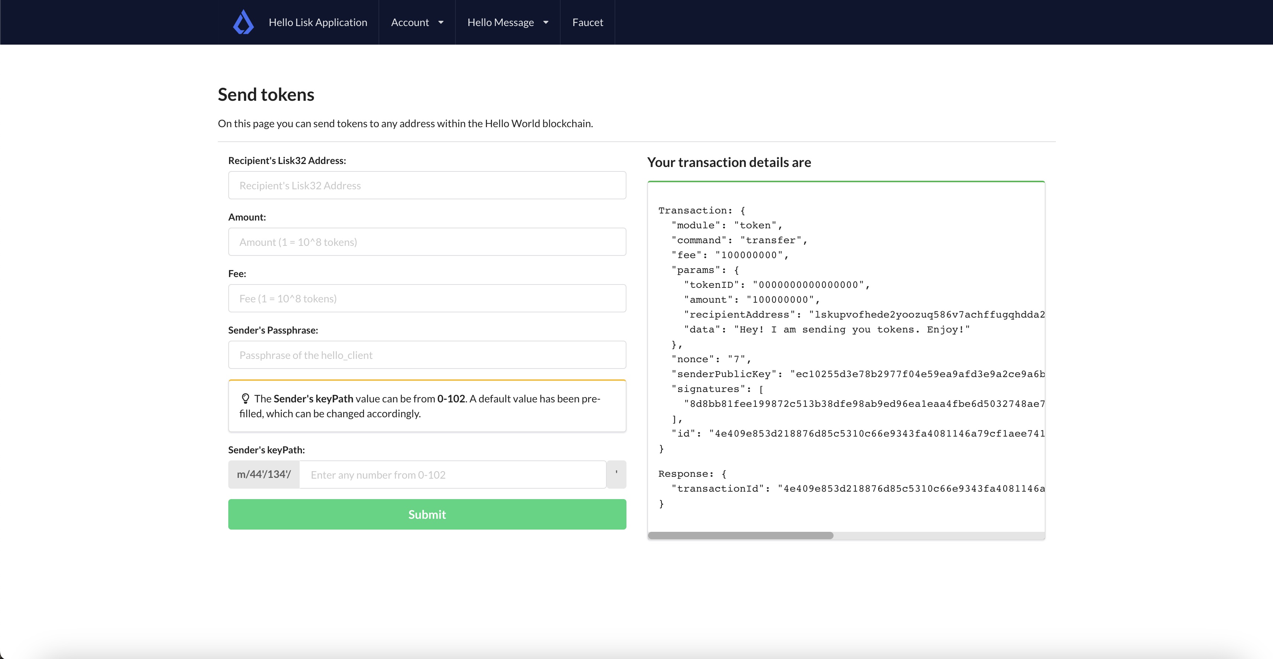
Task: Click the Account dropdown arrow
Action: (x=440, y=22)
